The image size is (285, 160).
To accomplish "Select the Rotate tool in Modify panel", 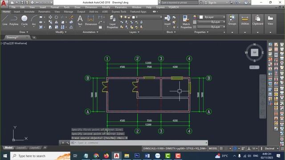I will pos(57,17).
